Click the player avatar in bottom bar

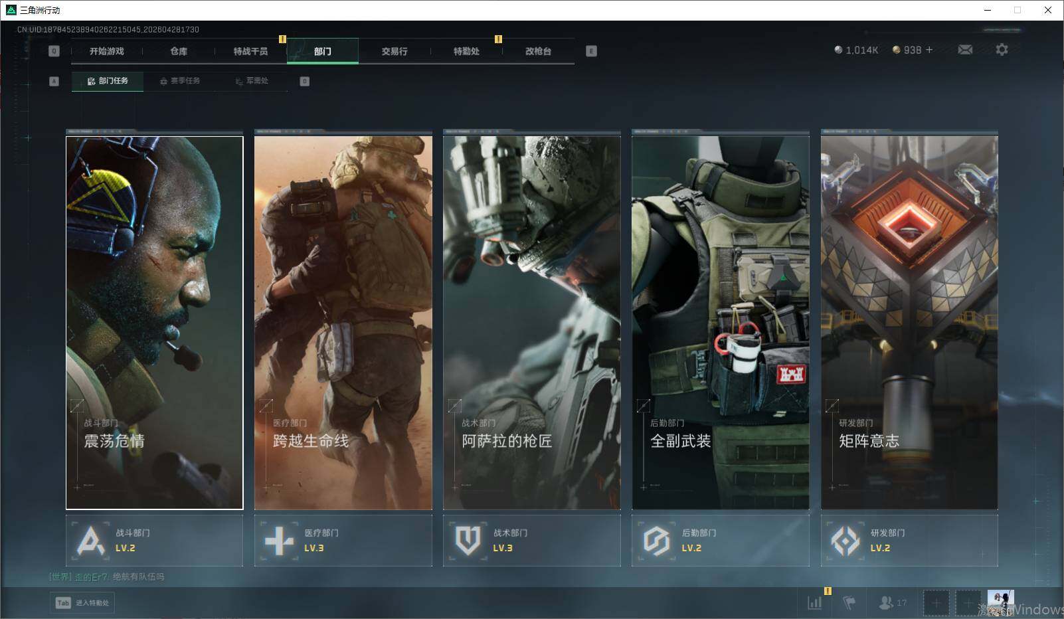coord(1000,602)
